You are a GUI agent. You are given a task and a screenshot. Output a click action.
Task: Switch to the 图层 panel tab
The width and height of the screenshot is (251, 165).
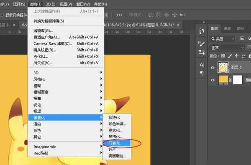tap(214, 28)
